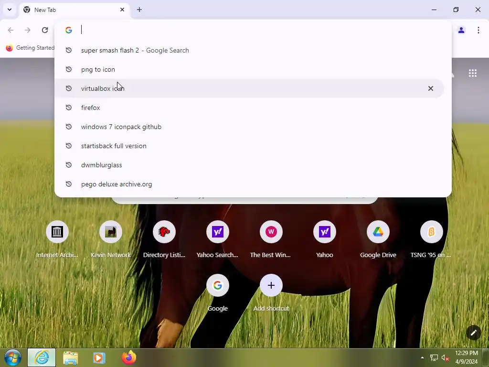
Task: Open the Windows Start menu orb
Action: pyautogui.click(x=13, y=357)
